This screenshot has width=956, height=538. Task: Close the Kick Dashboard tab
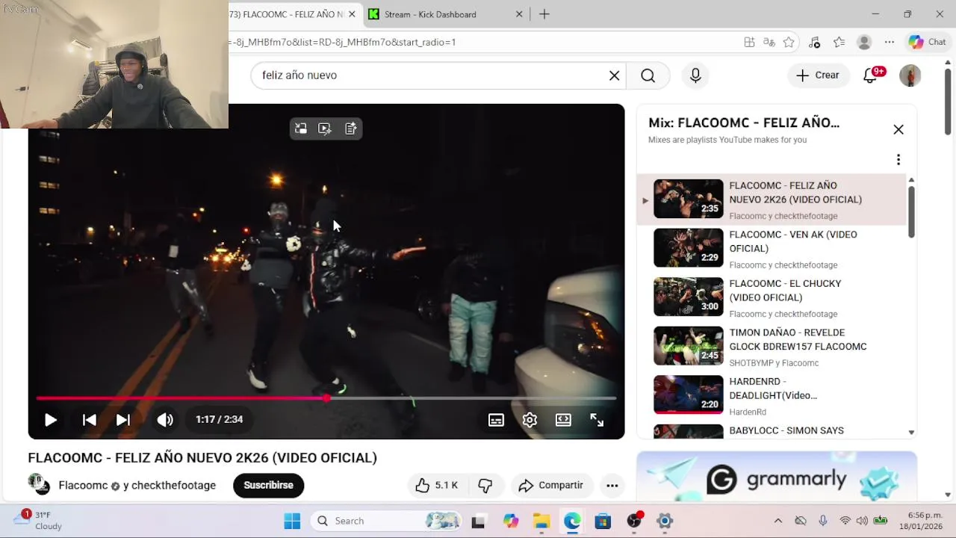click(x=519, y=14)
